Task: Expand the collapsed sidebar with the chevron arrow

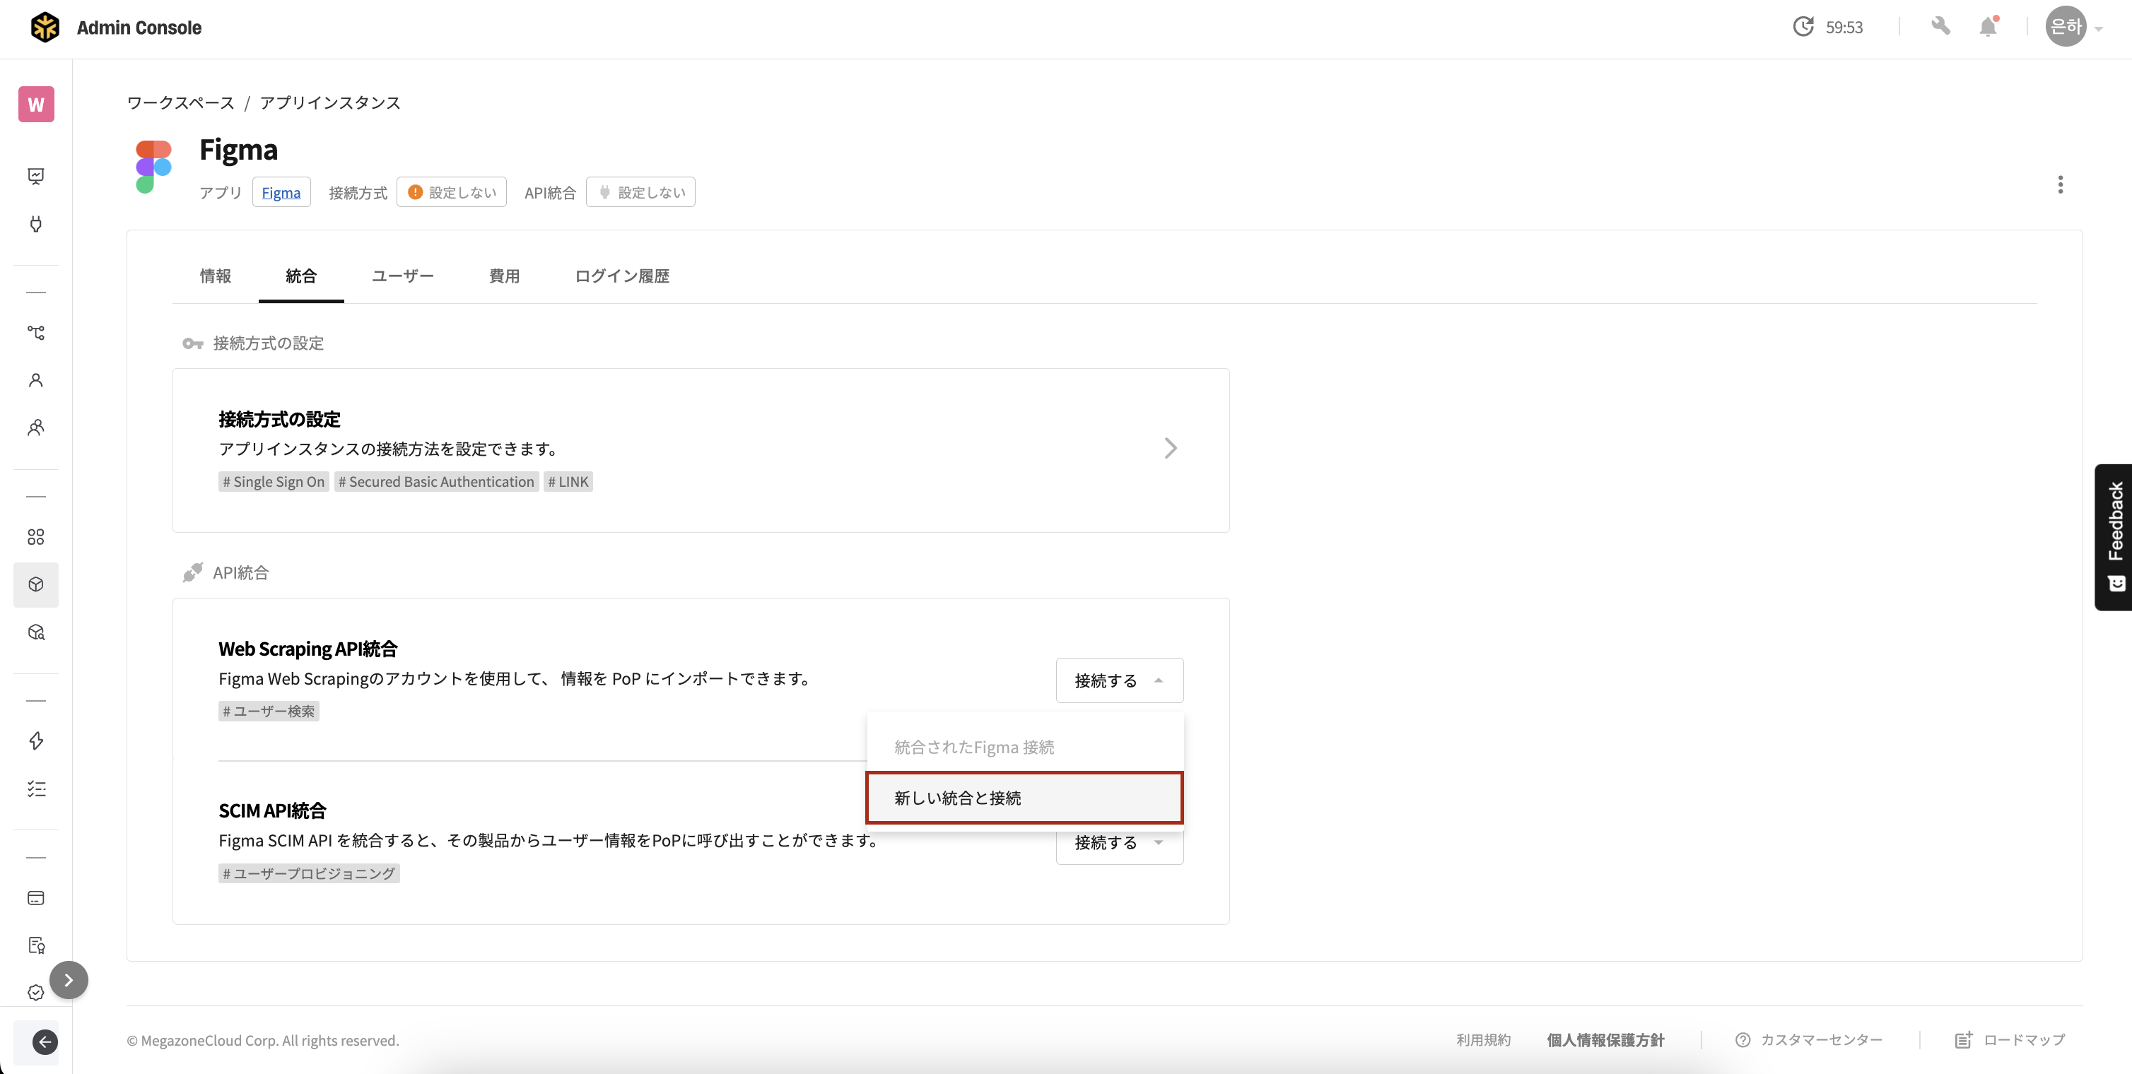Action: pyautogui.click(x=69, y=980)
